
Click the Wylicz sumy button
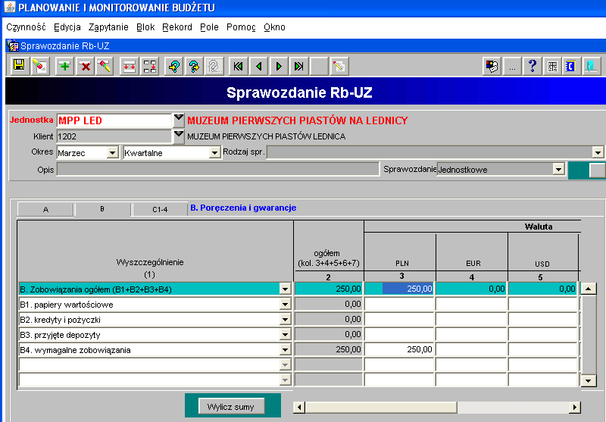(232, 406)
